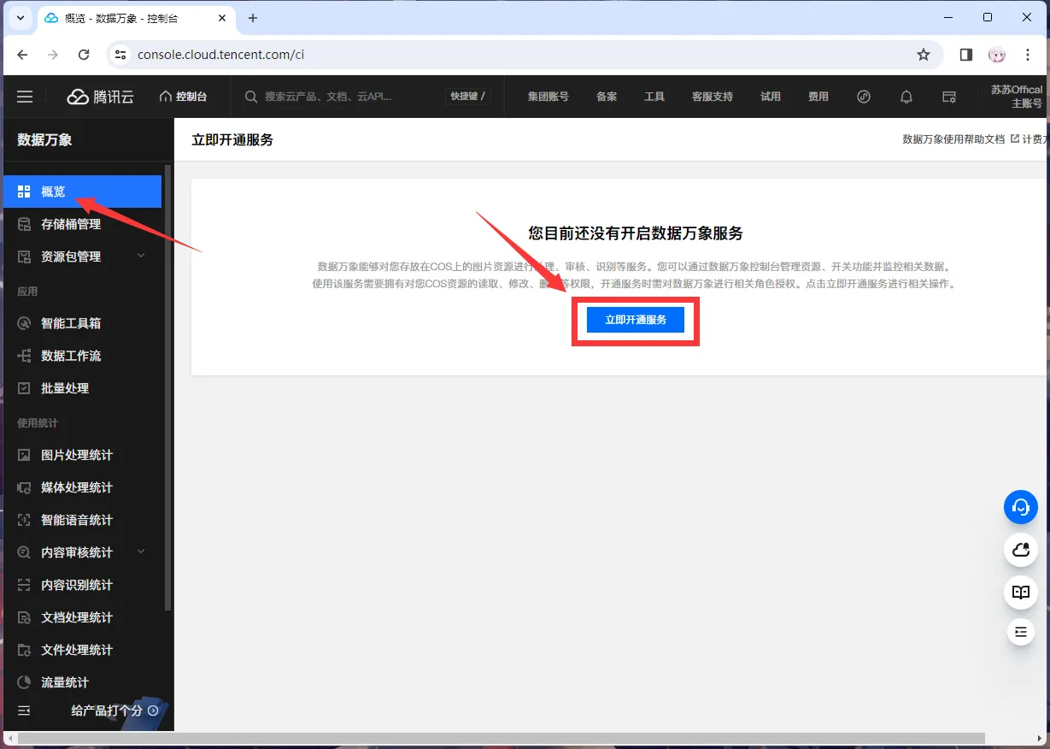Image resolution: width=1050 pixels, height=749 pixels.
Task: Open the 苏苏Offical account menu
Action: [x=1017, y=97]
